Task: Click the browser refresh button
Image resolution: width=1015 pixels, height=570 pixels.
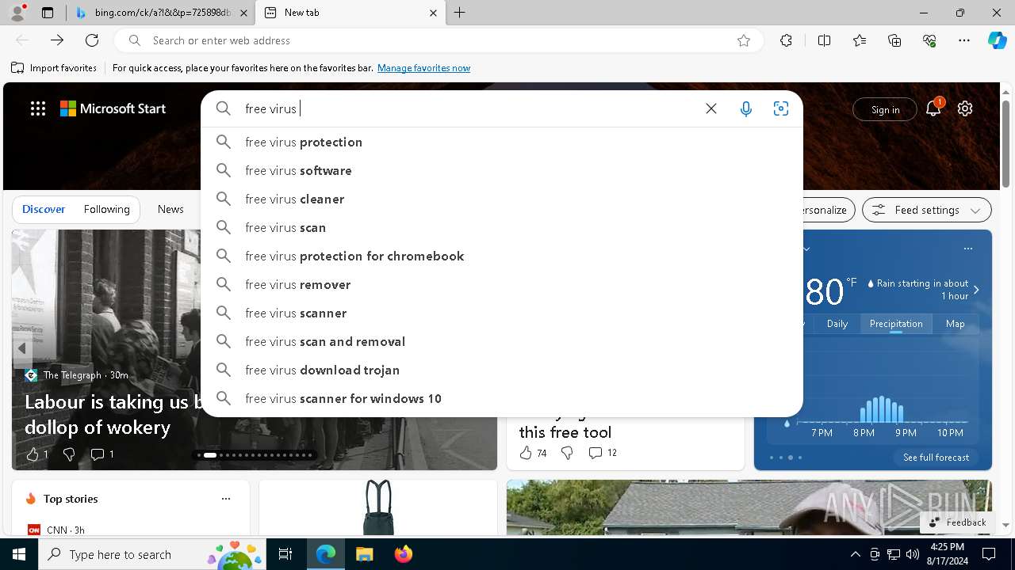Action: [92, 40]
